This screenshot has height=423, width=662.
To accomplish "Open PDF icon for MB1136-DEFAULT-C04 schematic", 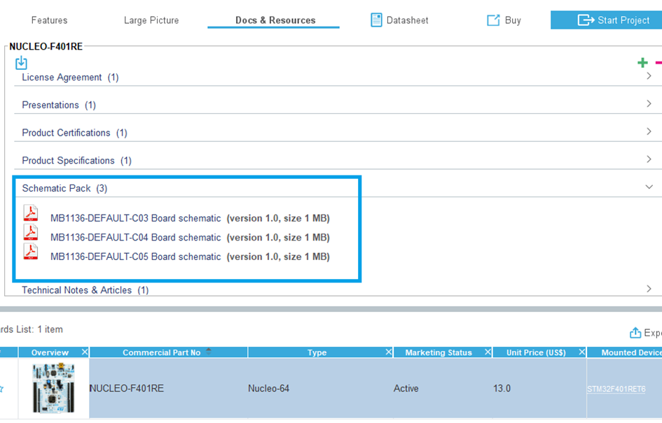I will (x=30, y=233).
